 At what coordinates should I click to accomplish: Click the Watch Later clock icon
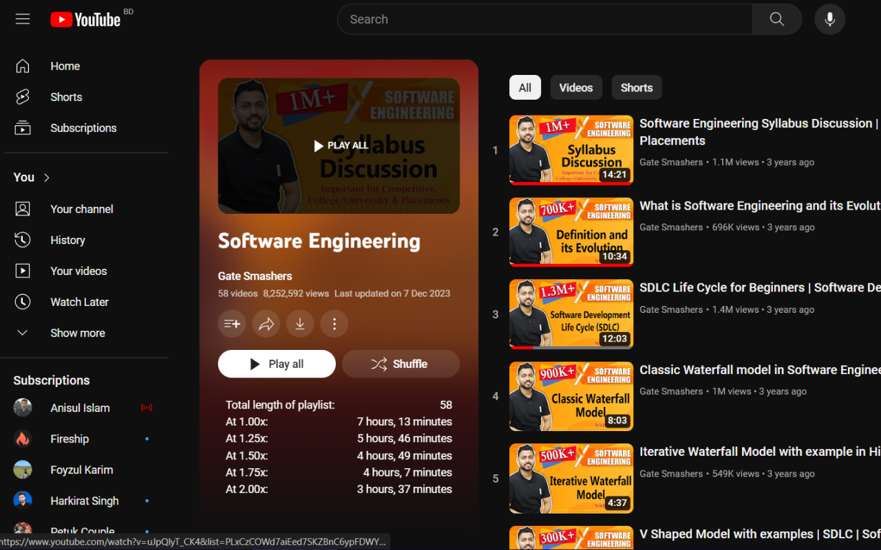coord(23,302)
